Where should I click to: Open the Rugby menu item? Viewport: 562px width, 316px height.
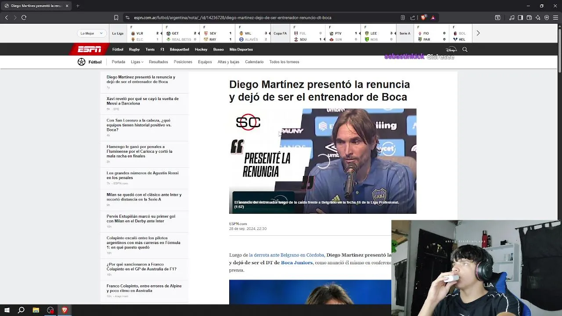(x=134, y=50)
